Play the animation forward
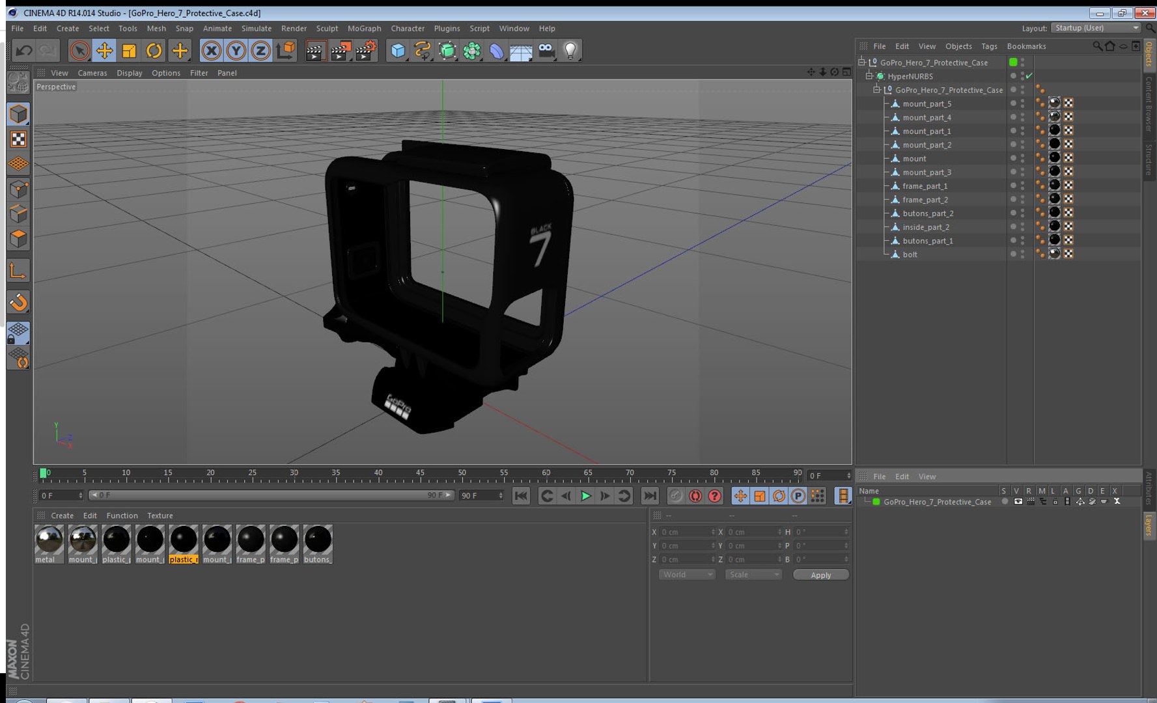The width and height of the screenshot is (1157, 703). (x=585, y=496)
